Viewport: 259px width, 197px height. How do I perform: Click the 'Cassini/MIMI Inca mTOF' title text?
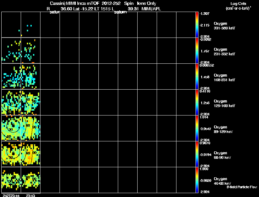pos(74,3)
